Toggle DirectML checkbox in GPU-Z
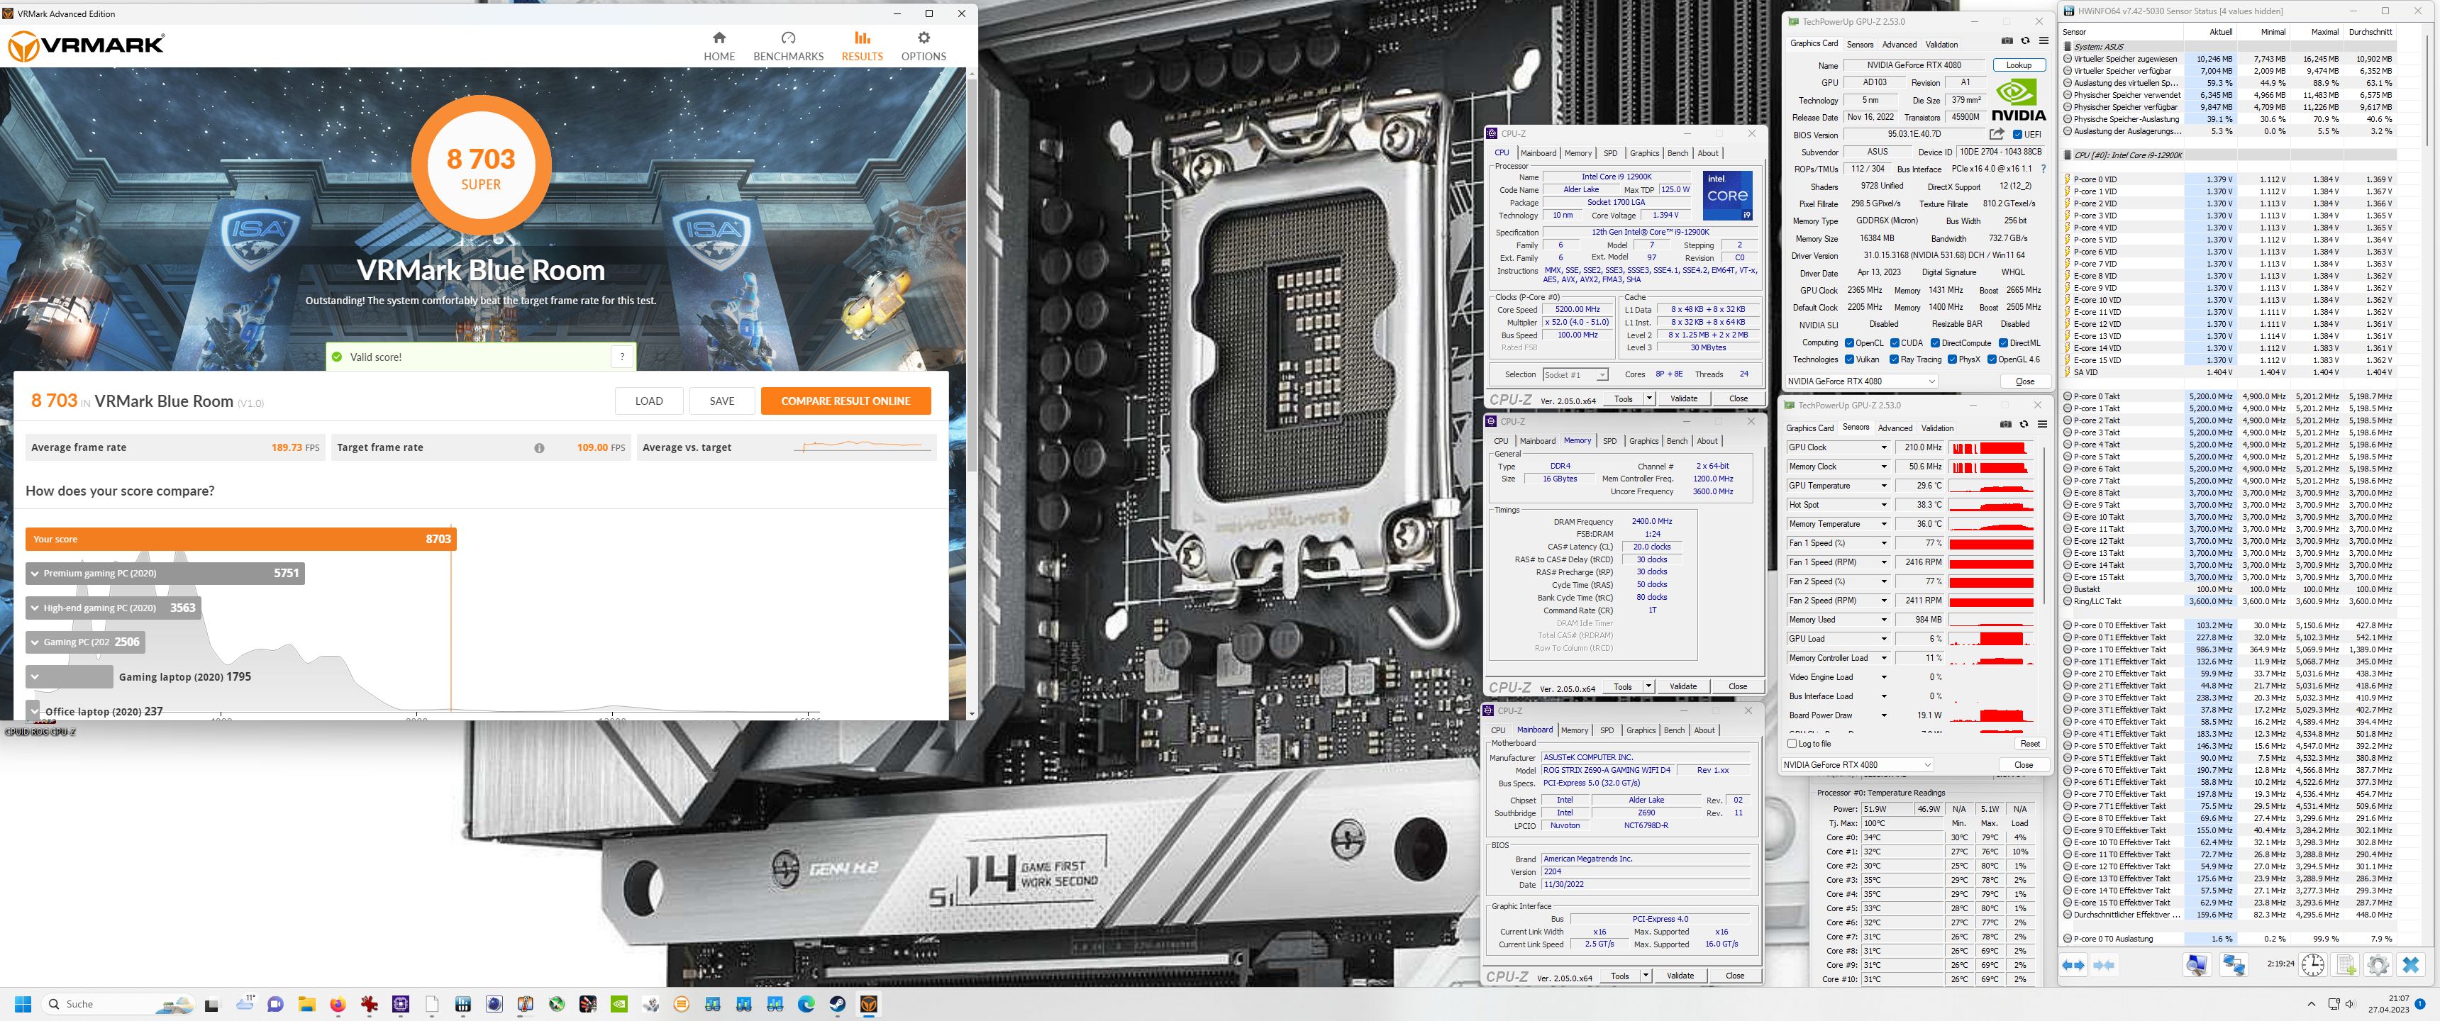The height and width of the screenshot is (1021, 2440). (2003, 343)
